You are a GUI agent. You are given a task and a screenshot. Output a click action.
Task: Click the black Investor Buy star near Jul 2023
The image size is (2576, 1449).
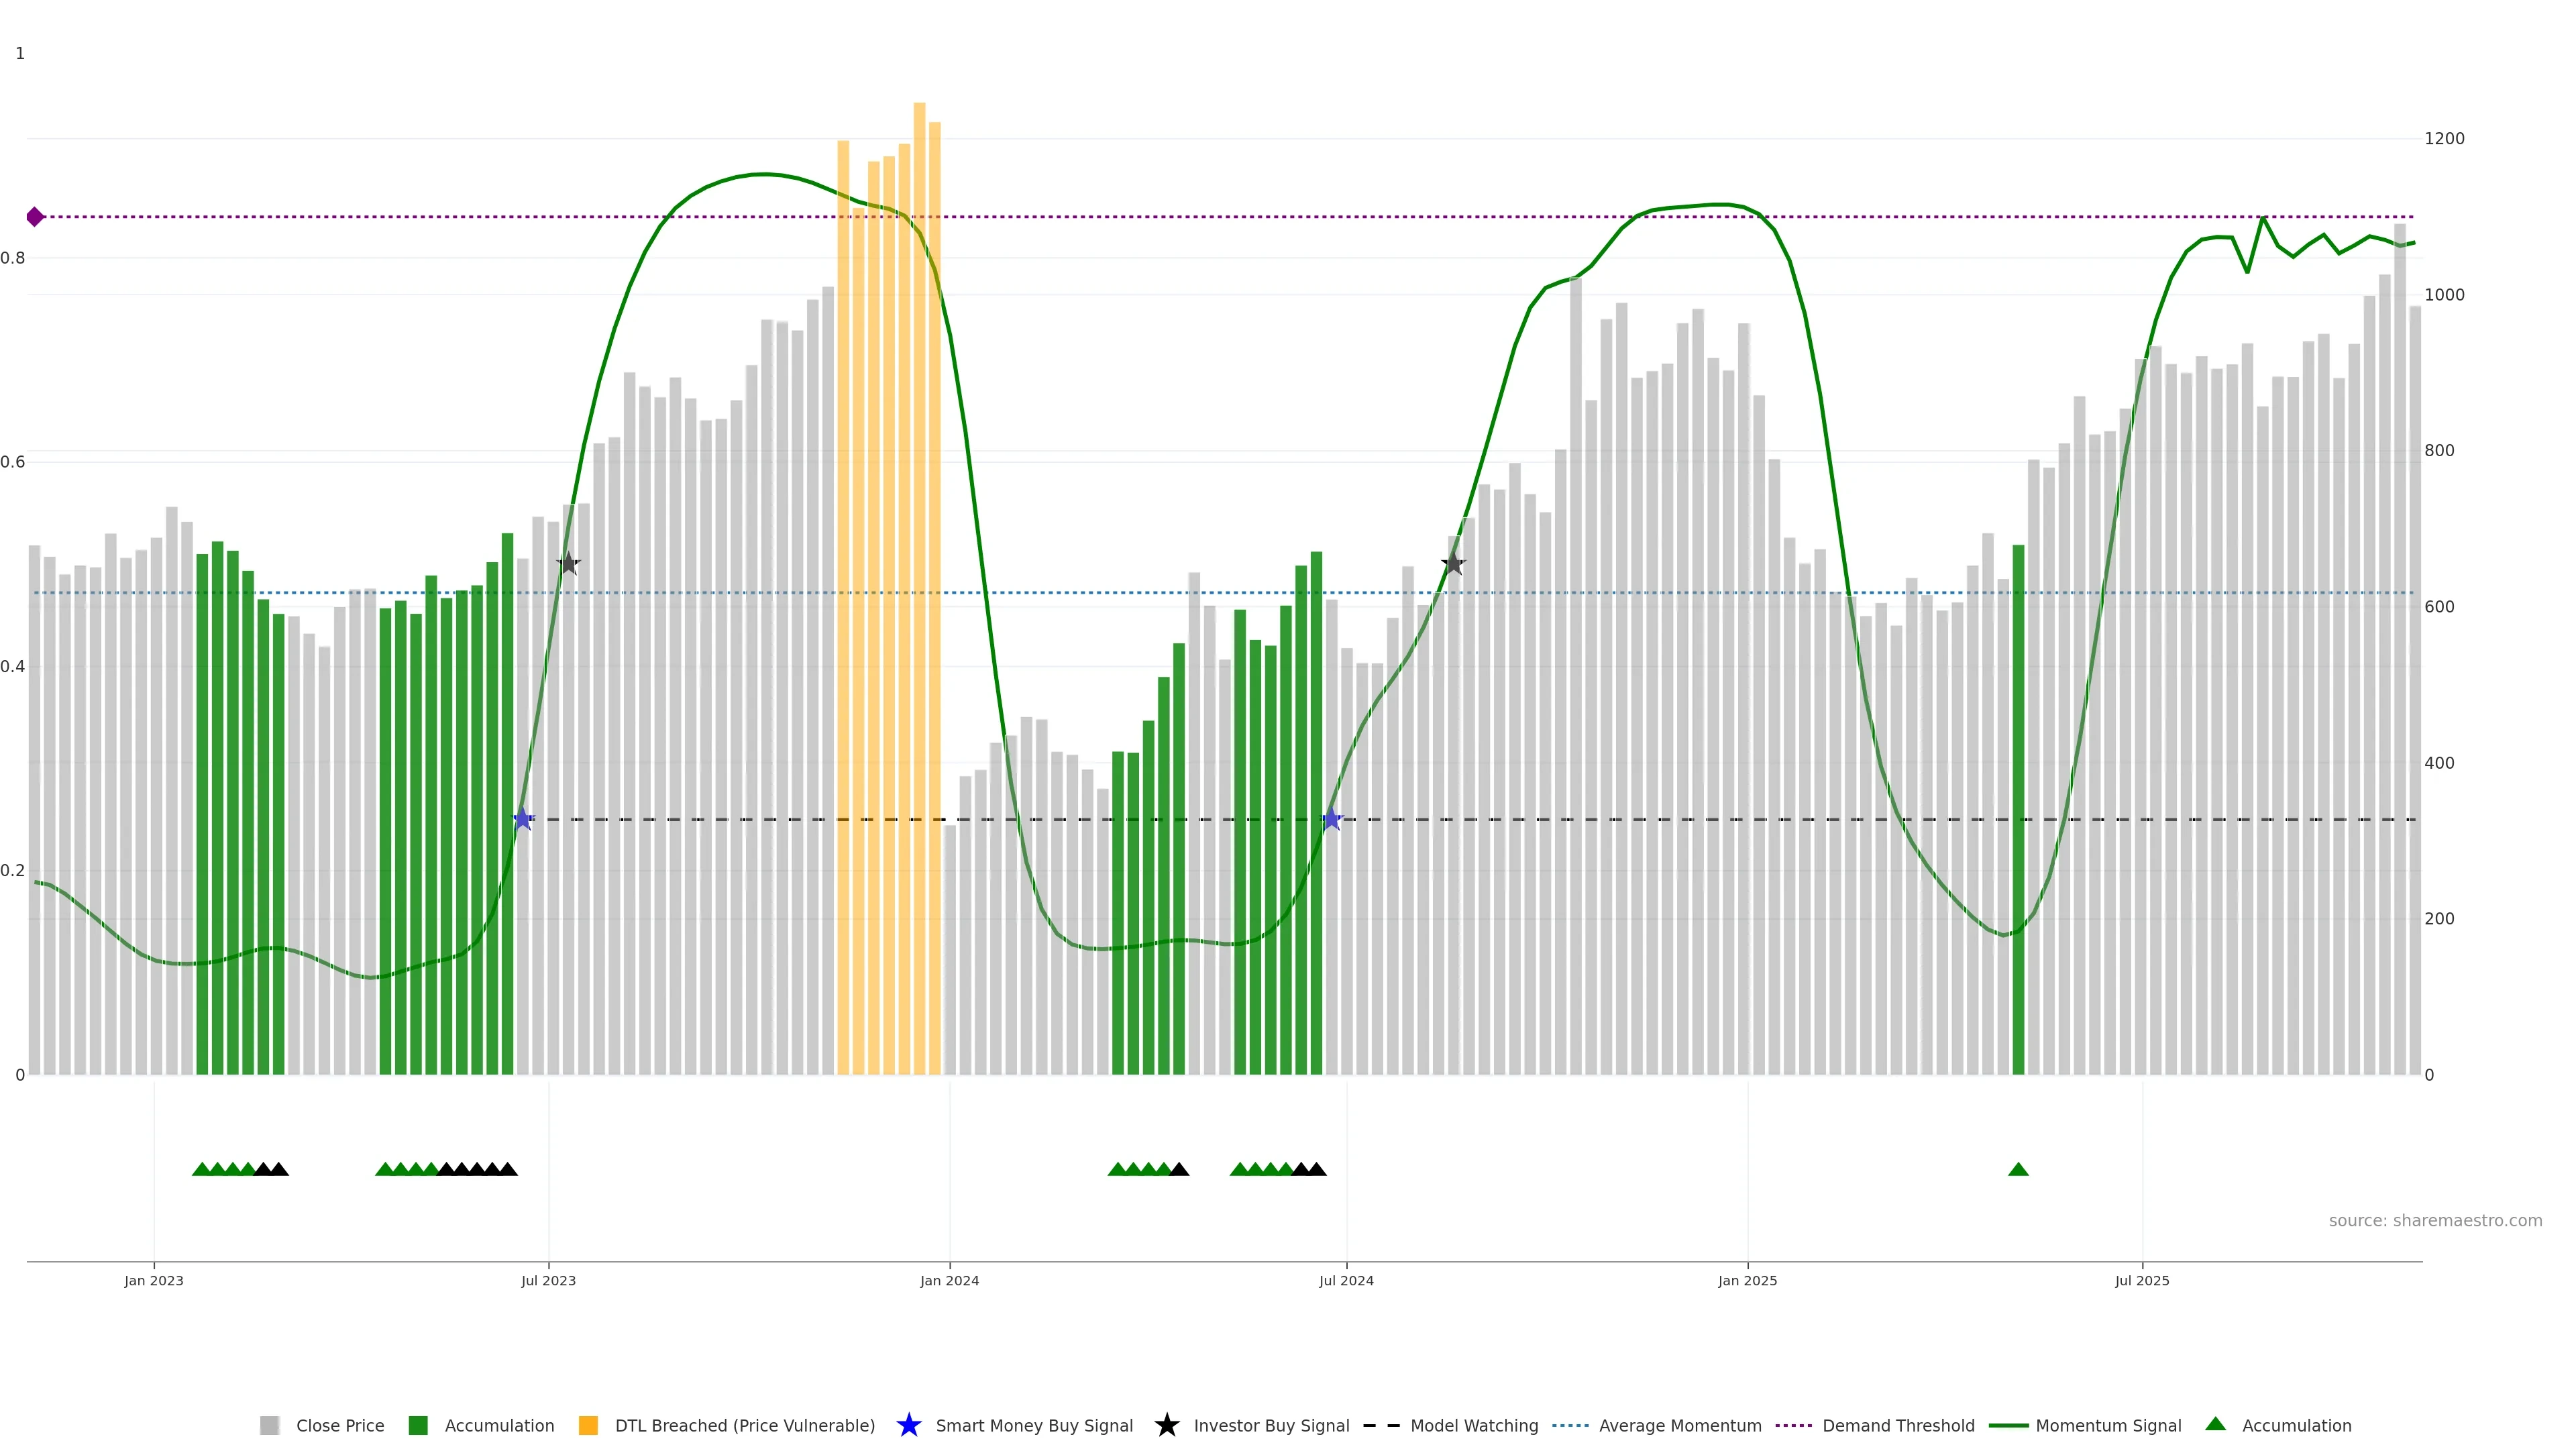pyautogui.click(x=568, y=564)
